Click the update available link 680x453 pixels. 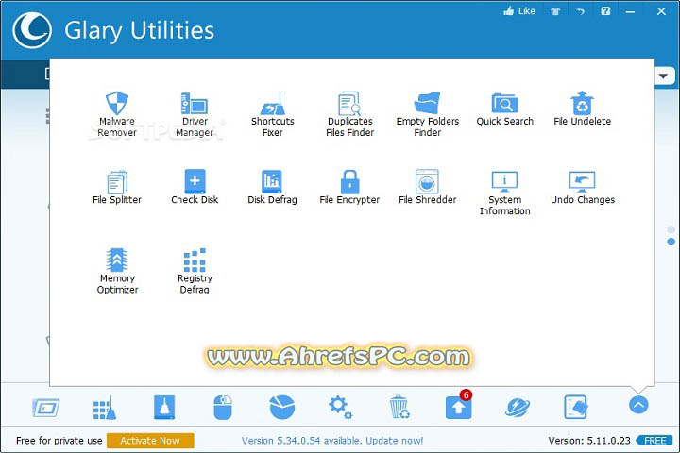(x=332, y=441)
